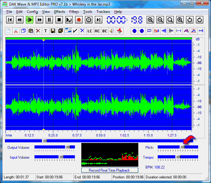Screen dimensions: 211x183
Task: Click the zoom out magnifier icon
Action: point(160,20)
